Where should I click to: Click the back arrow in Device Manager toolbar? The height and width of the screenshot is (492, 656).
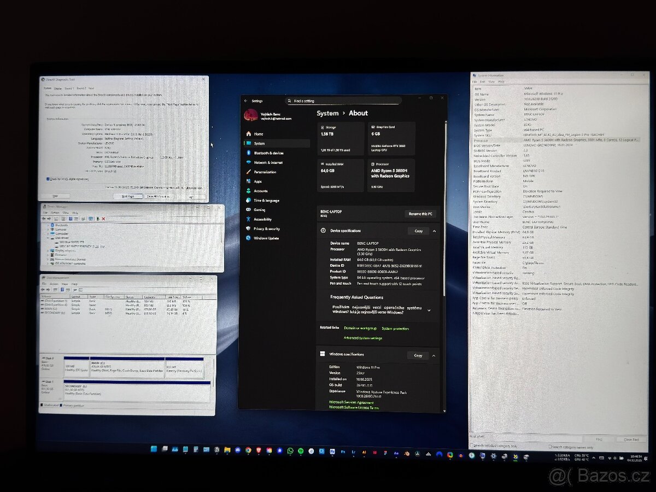(x=43, y=219)
